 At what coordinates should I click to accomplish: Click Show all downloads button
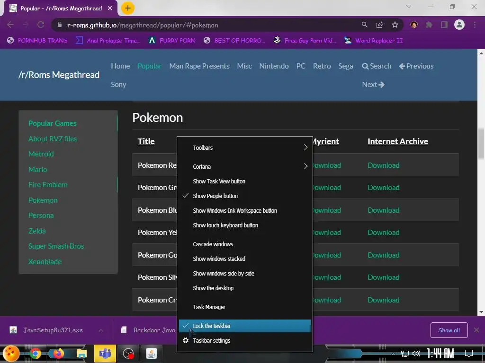click(449, 330)
